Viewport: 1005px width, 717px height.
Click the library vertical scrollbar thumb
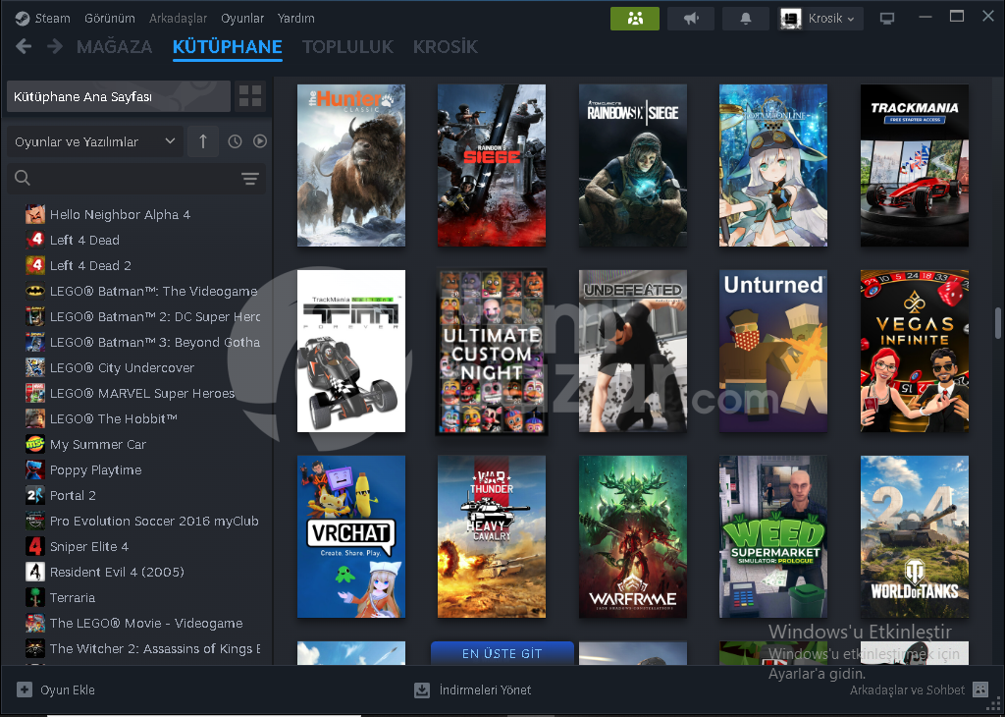click(998, 323)
